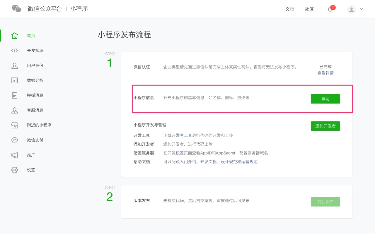Open the 设置 gear icon
This screenshot has width=375, height=234.
tap(15, 170)
